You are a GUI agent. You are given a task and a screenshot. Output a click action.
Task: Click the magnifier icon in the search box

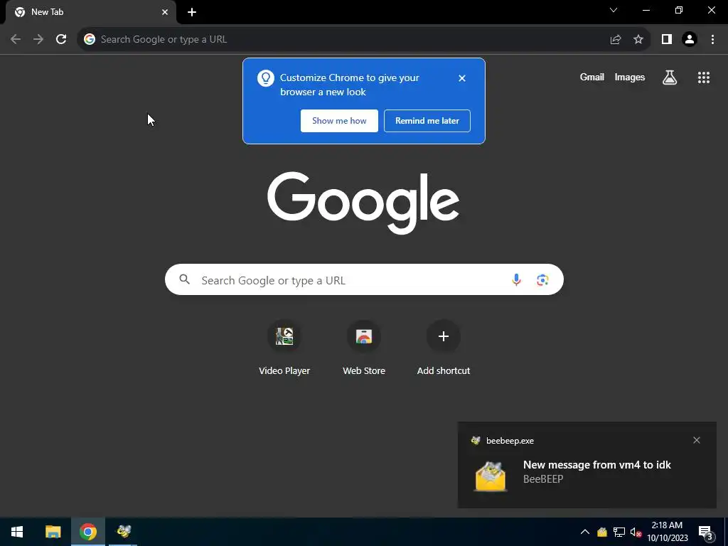(185, 279)
